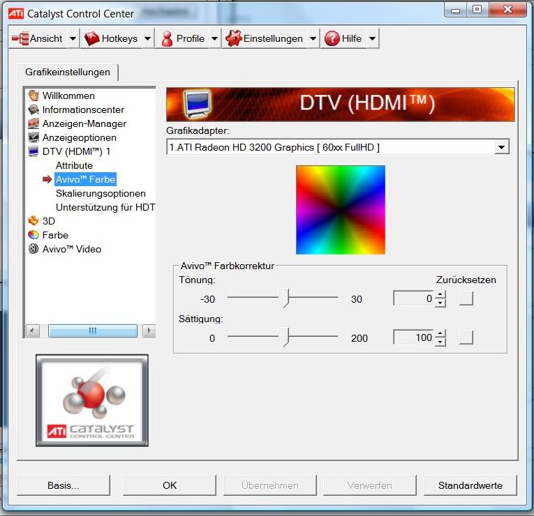Select Skalierungsoptionen under DTV
The image size is (534, 516).
101,193
